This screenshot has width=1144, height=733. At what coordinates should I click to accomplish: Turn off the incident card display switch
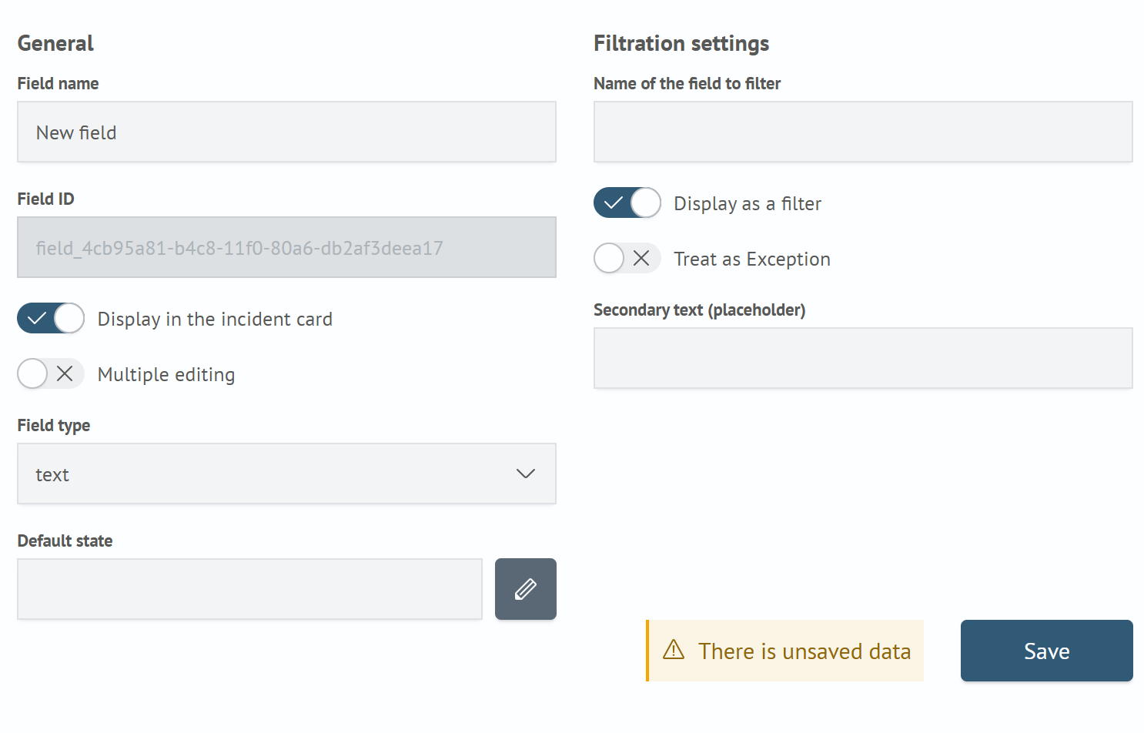[51, 318]
